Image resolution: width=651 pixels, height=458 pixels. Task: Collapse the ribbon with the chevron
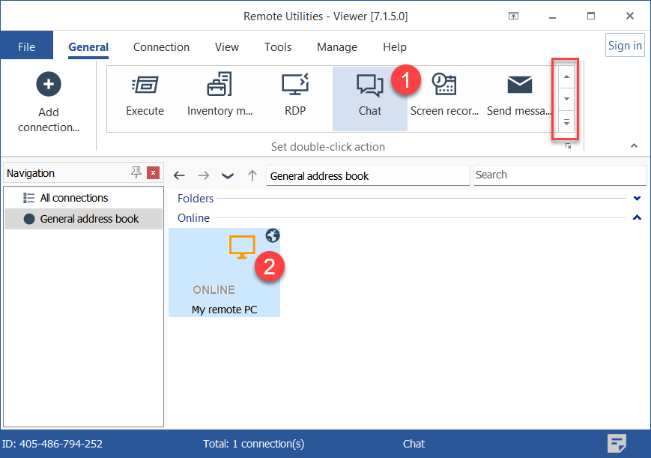pyautogui.click(x=634, y=146)
